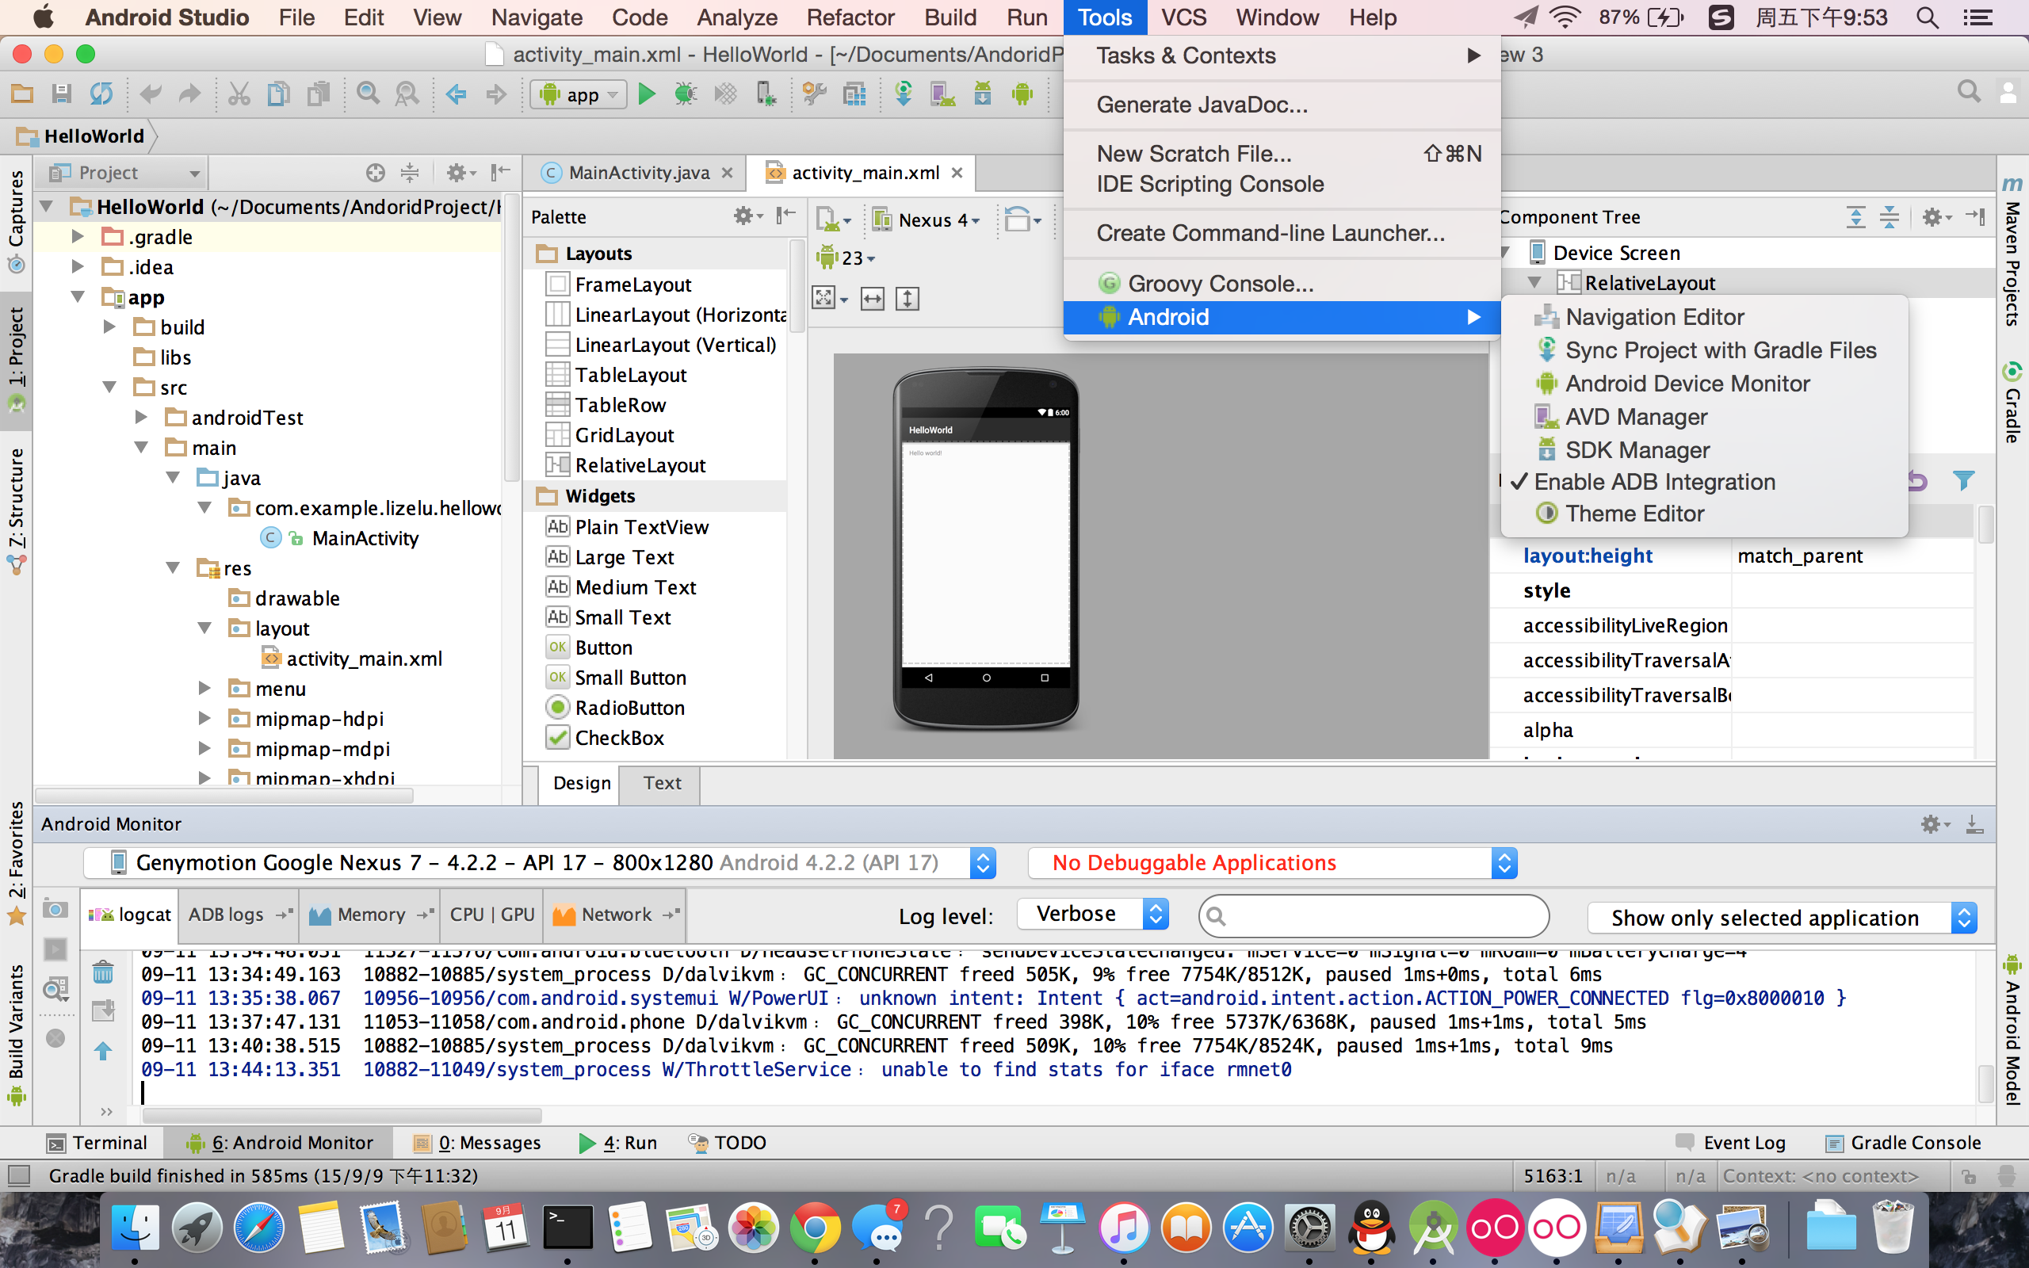Click the Design view tab
This screenshot has height=1268, width=2029.
[583, 783]
